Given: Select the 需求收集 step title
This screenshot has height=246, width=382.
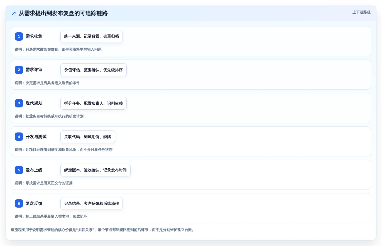Looking at the screenshot, I should click(34, 36).
